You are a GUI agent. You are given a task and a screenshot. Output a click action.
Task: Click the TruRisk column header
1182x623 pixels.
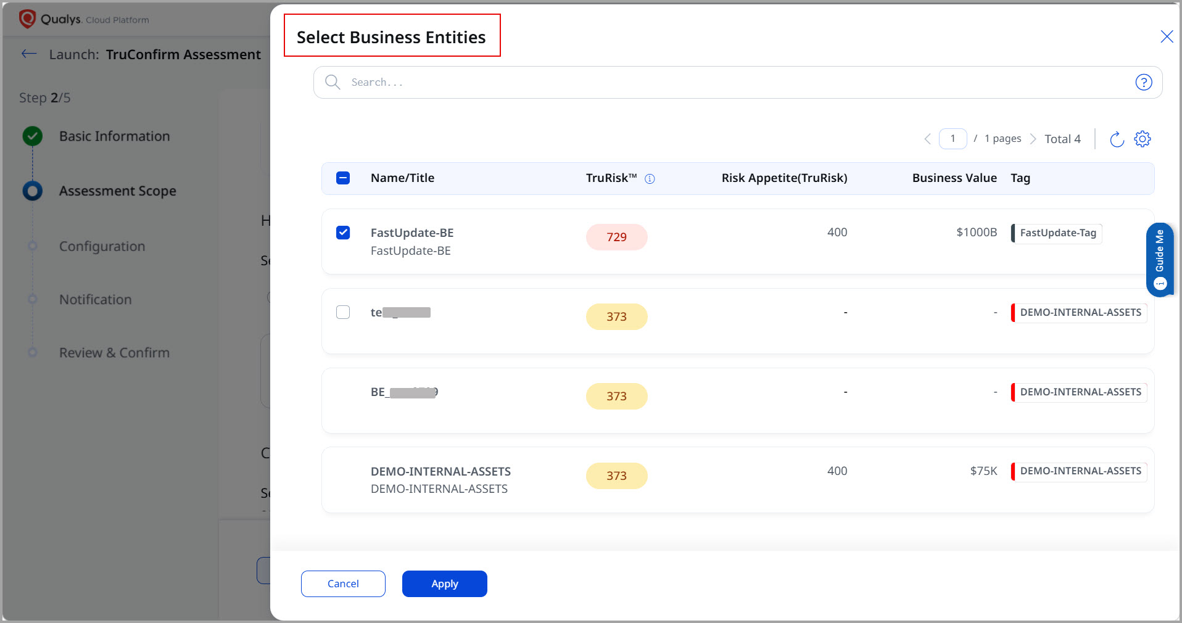[x=611, y=178]
